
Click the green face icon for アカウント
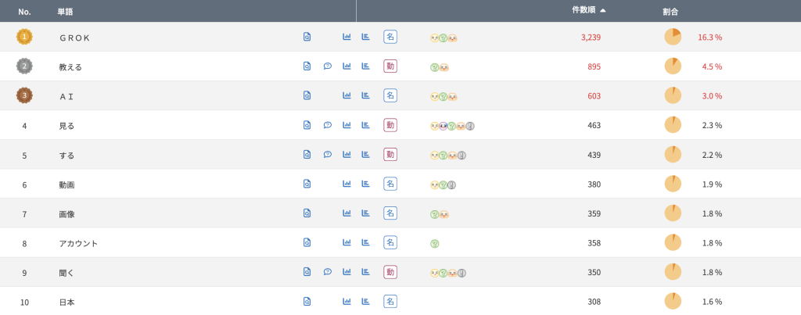pos(435,244)
